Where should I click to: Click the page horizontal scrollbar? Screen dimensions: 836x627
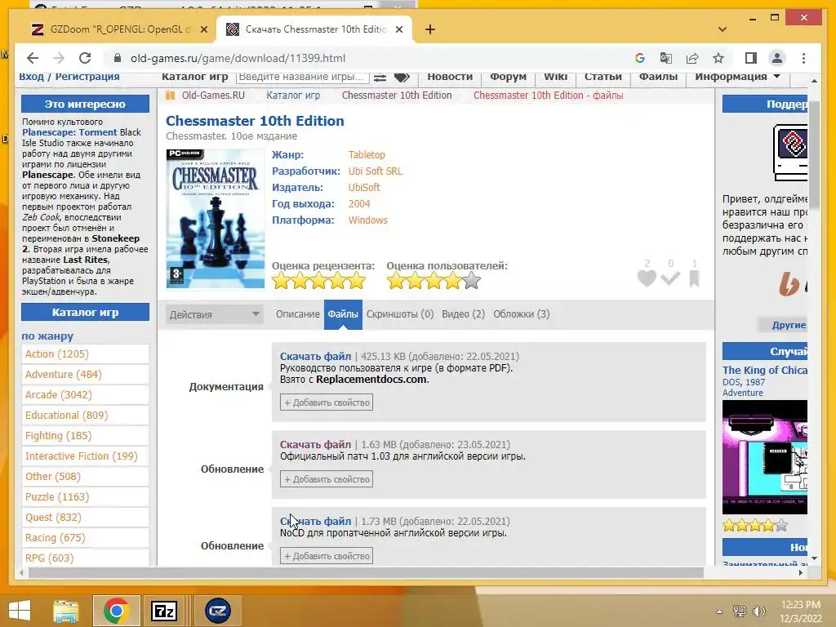(366, 572)
